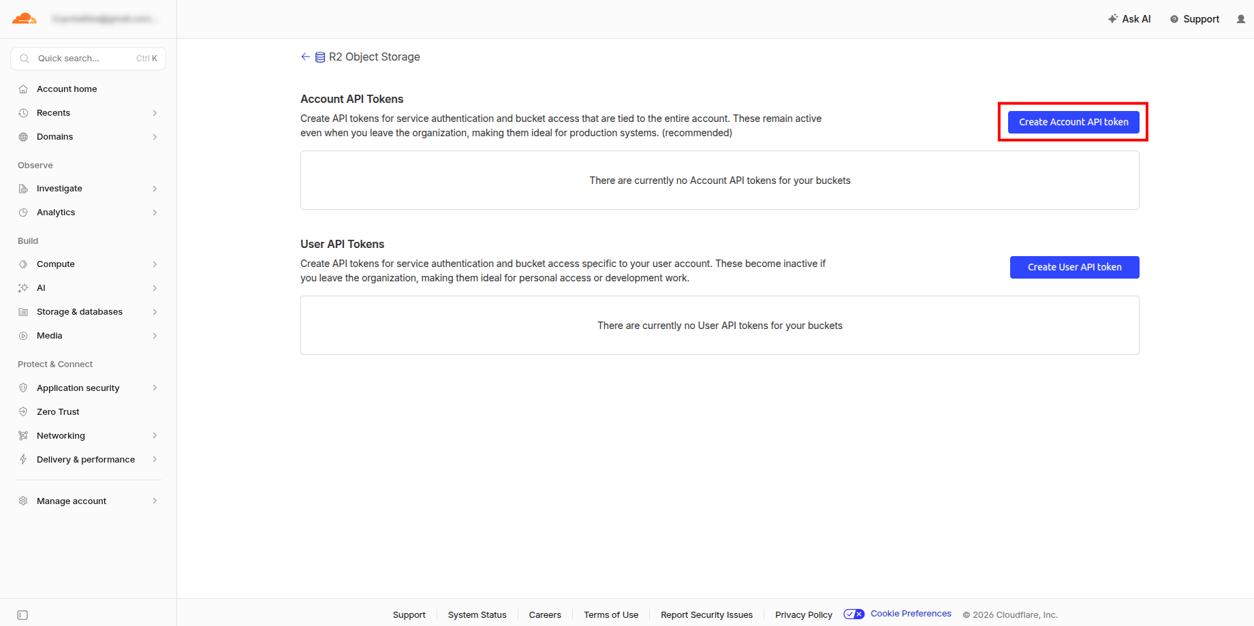Click the Cloudflare logo
Viewport: 1254px width, 626px height.
click(25, 18)
